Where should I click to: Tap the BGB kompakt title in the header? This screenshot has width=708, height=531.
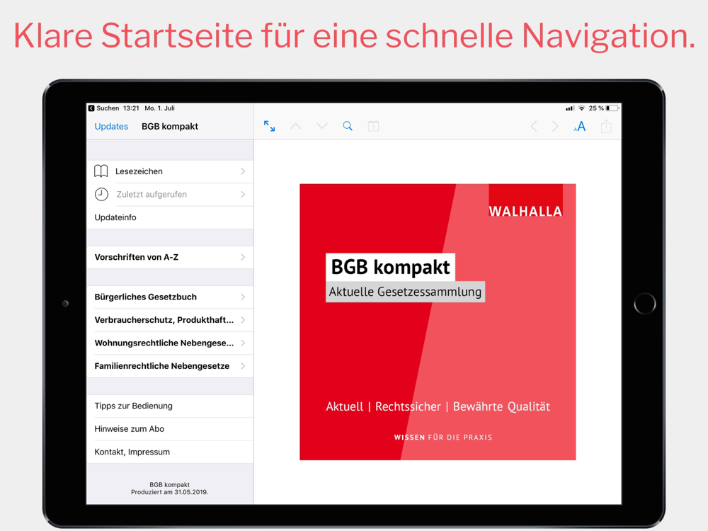170,127
